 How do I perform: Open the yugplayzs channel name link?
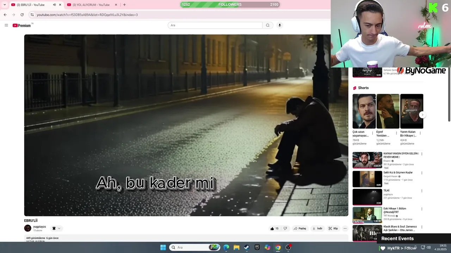39,227
